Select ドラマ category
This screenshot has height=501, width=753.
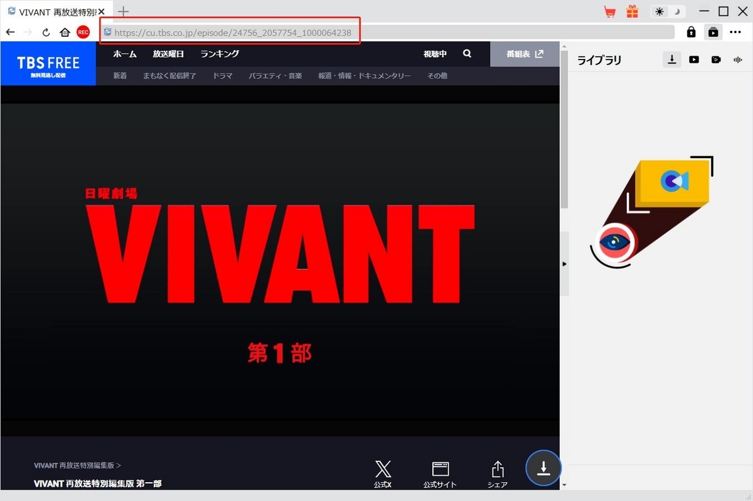222,76
